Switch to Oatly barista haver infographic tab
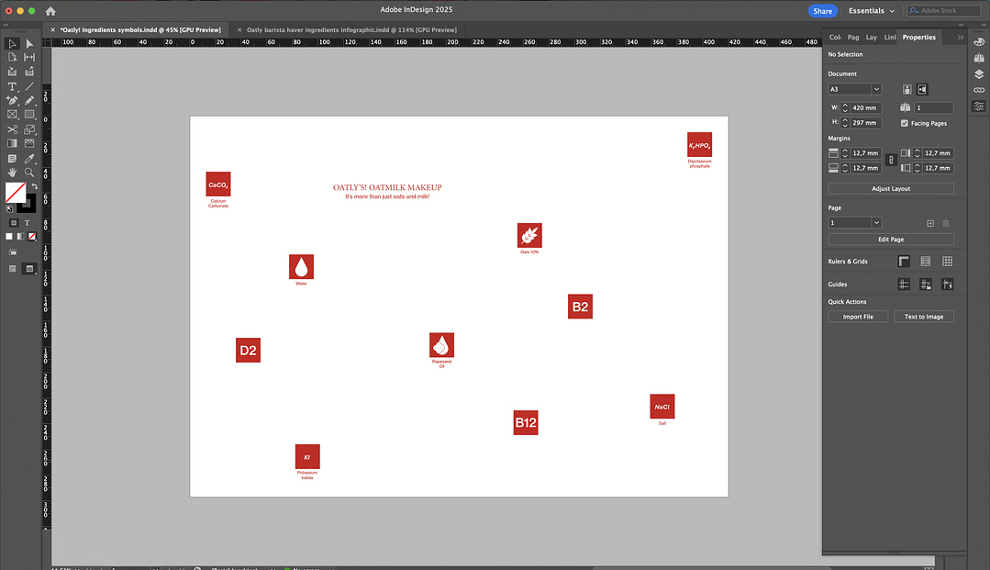The height and width of the screenshot is (570, 990). [x=351, y=29]
